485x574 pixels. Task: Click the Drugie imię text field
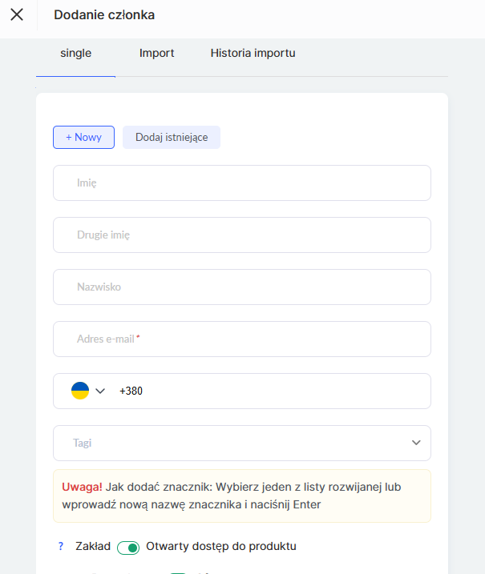point(241,235)
